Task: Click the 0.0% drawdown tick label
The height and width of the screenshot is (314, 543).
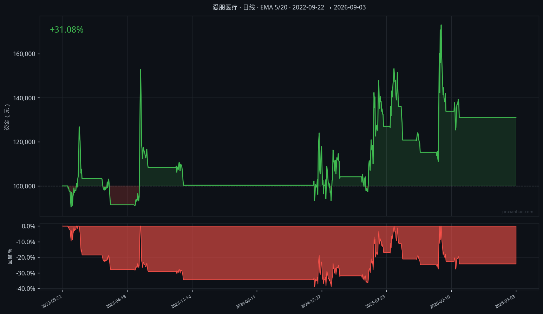Action: coord(28,226)
